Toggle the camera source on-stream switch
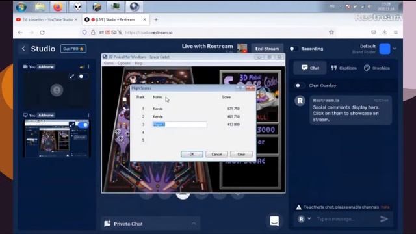The width and height of the screenshot is (416, 234). [83, 77]
